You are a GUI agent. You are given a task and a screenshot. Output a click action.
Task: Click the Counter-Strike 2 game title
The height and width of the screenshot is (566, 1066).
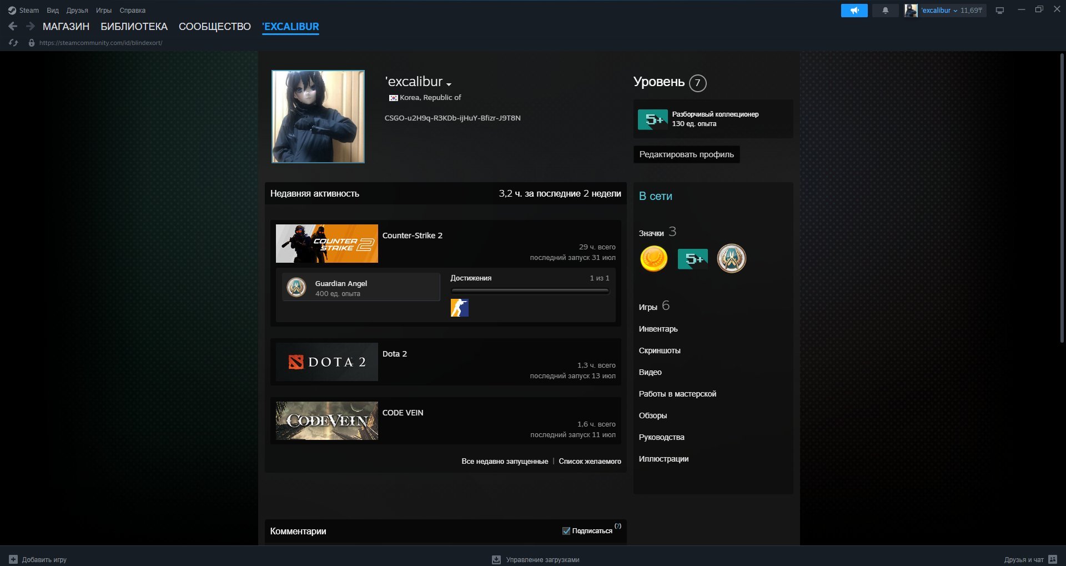413,236
